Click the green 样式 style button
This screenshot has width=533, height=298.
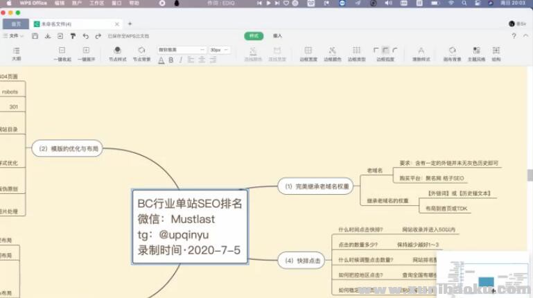click(x=254, y=35)
